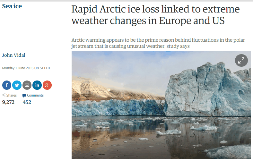Click the 9,272 shares count
The height and width of the screenshot is (161, 253).
[8, 102]
